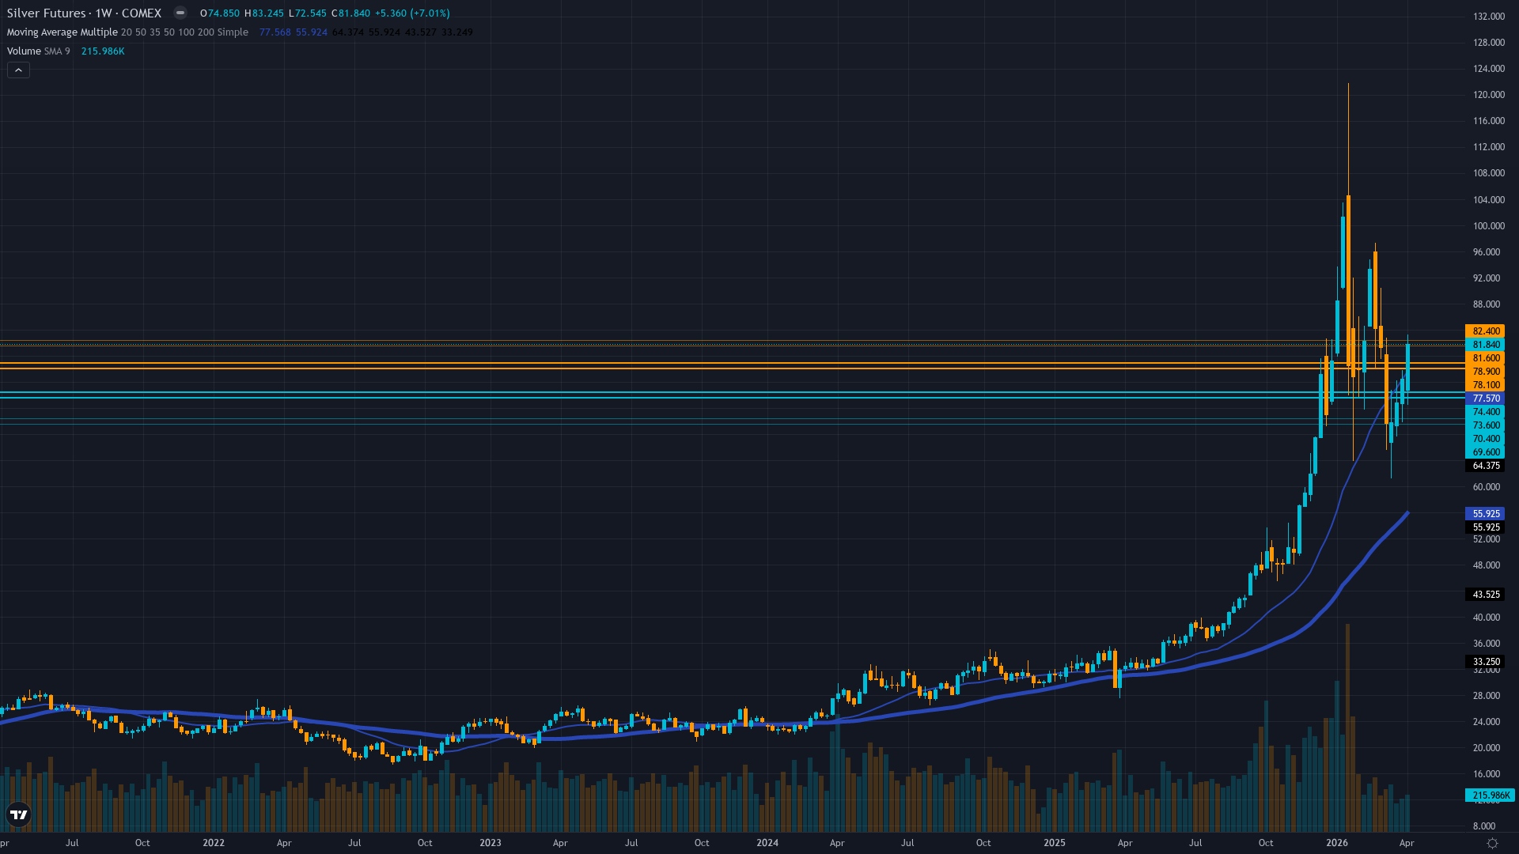Hide the Silver Futures series with the eye icon
This screenshot has width=1519, height=854.
click(x=180, y=13)
